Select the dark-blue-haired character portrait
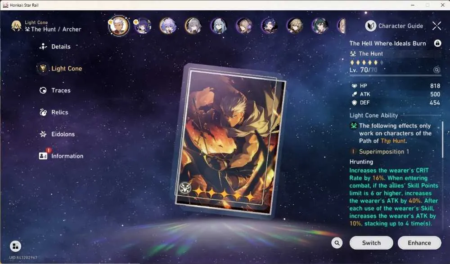This screenshot has height=264, width=450. pos(269,26)
